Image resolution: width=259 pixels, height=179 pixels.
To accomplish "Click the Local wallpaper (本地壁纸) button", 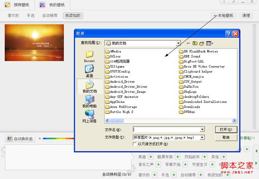I will [x=224, y=16].
